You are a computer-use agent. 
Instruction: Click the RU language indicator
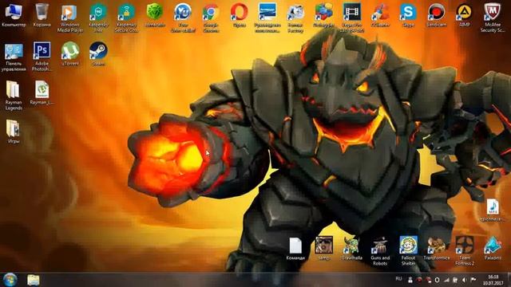point(398,279)
